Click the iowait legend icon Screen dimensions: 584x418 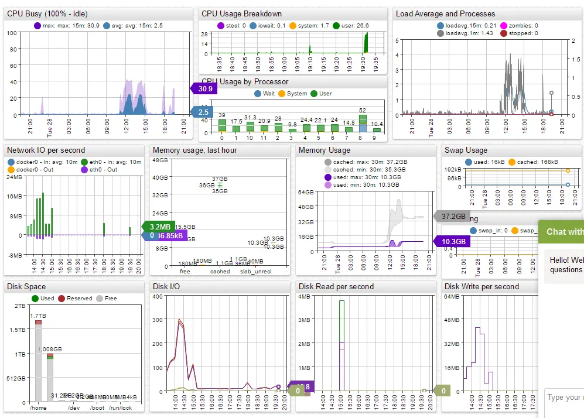[x=253, y=26]
